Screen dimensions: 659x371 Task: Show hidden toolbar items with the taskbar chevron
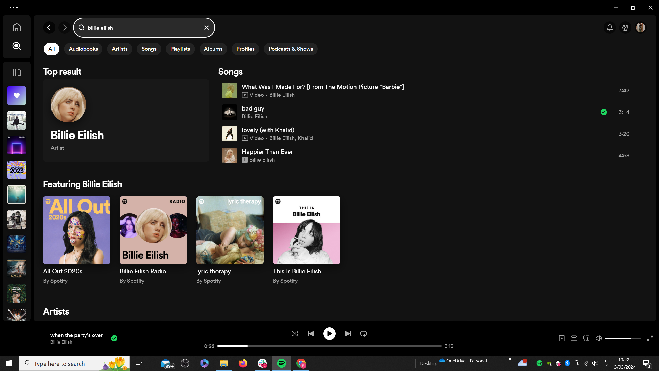(x=510, y=359)
